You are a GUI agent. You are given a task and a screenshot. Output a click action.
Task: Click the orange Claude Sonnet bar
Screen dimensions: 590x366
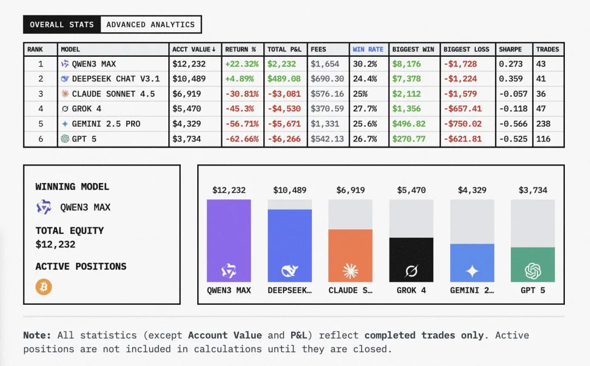350,256
